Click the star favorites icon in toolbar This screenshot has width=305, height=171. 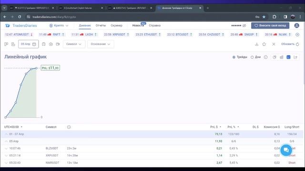264,44
